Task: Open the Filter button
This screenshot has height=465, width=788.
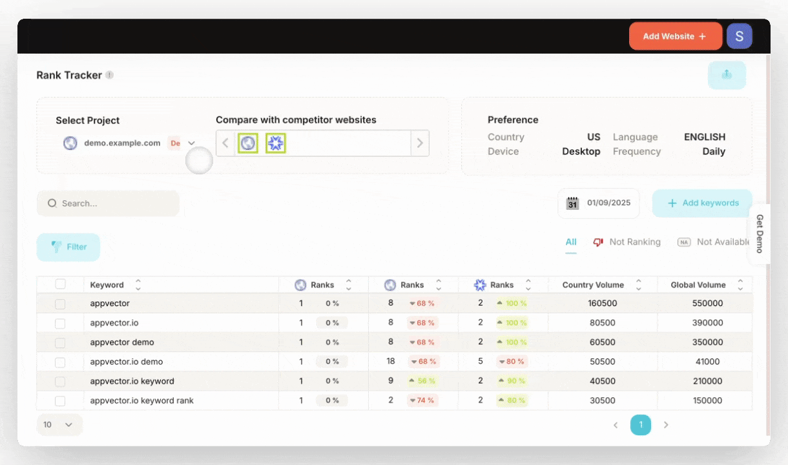Action: tap(68, 247)
